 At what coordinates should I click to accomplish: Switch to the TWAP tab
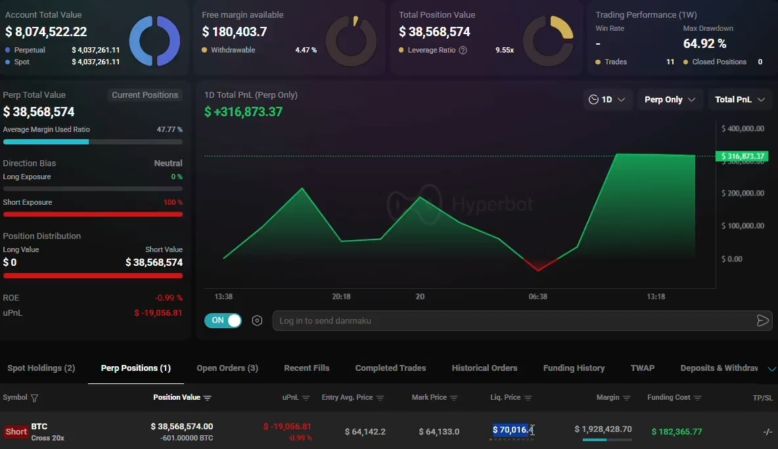pos(643,368)
